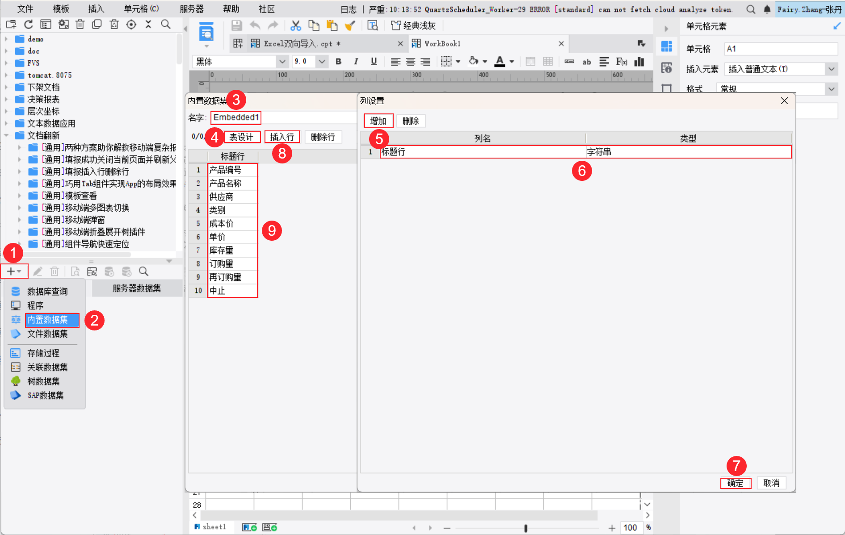Click the blue preview icon
Viewport: 845px width, 535px height.
point(206,32)
